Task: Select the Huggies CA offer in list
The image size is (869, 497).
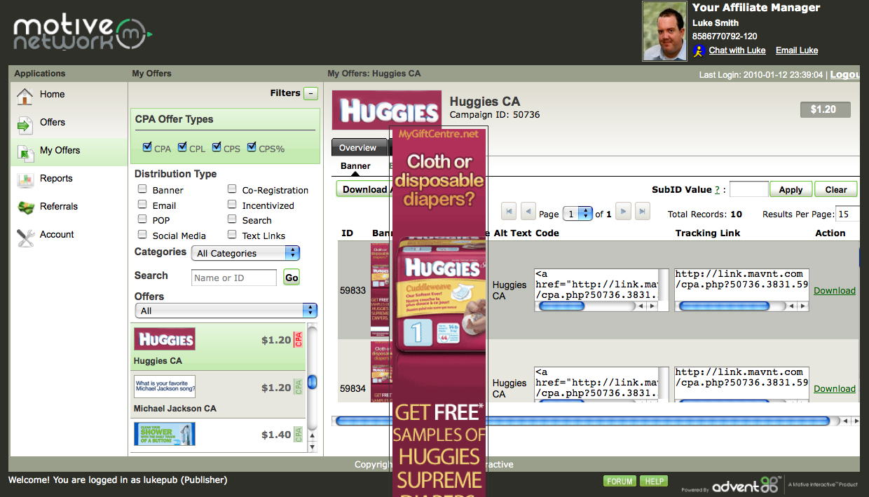Action: (218, 347)
